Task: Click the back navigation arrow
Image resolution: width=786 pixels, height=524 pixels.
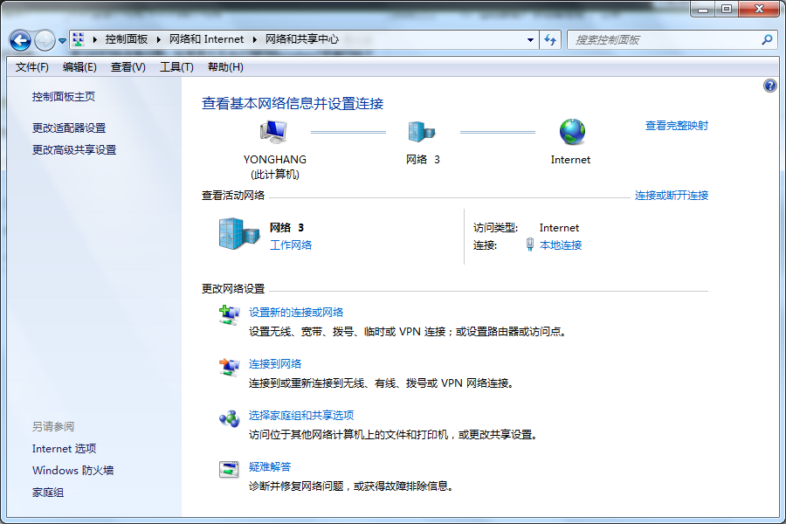Action: click(19, 39)
